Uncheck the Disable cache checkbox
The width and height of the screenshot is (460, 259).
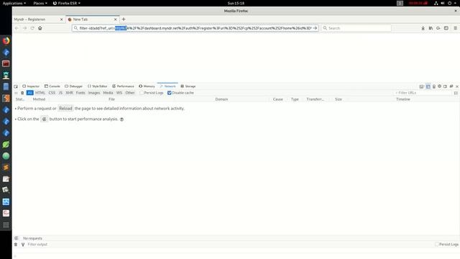170,93
